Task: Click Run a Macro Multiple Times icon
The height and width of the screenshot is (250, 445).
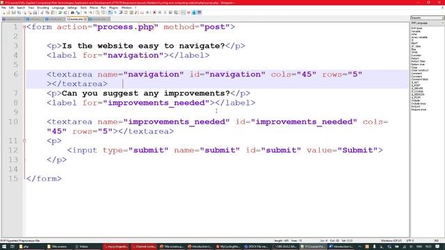Action: click(x=170, y=12)
